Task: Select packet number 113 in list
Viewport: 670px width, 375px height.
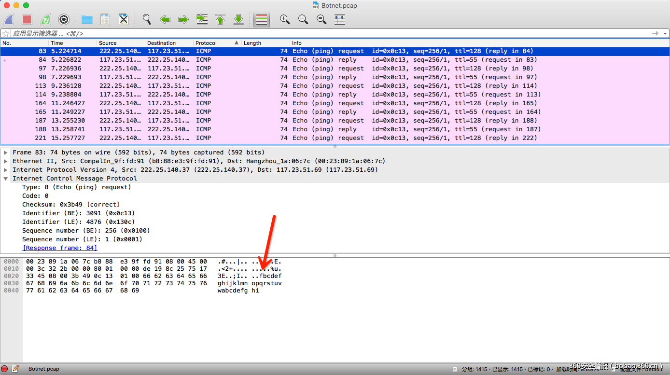Action: [241, 86]
